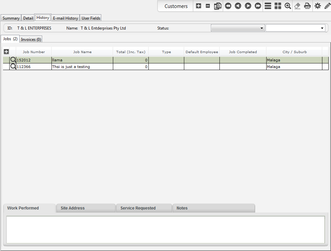Click the delete record minus icon
Viewport: 331px width, 251px height.
[x=208, y=6]
